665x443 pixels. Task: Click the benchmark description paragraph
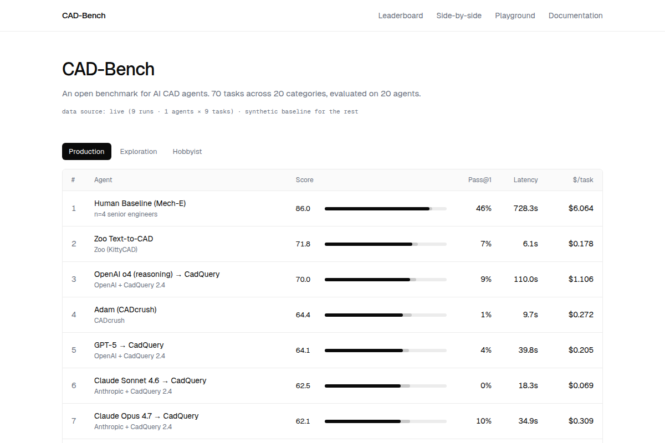click(x=242, y=94)
